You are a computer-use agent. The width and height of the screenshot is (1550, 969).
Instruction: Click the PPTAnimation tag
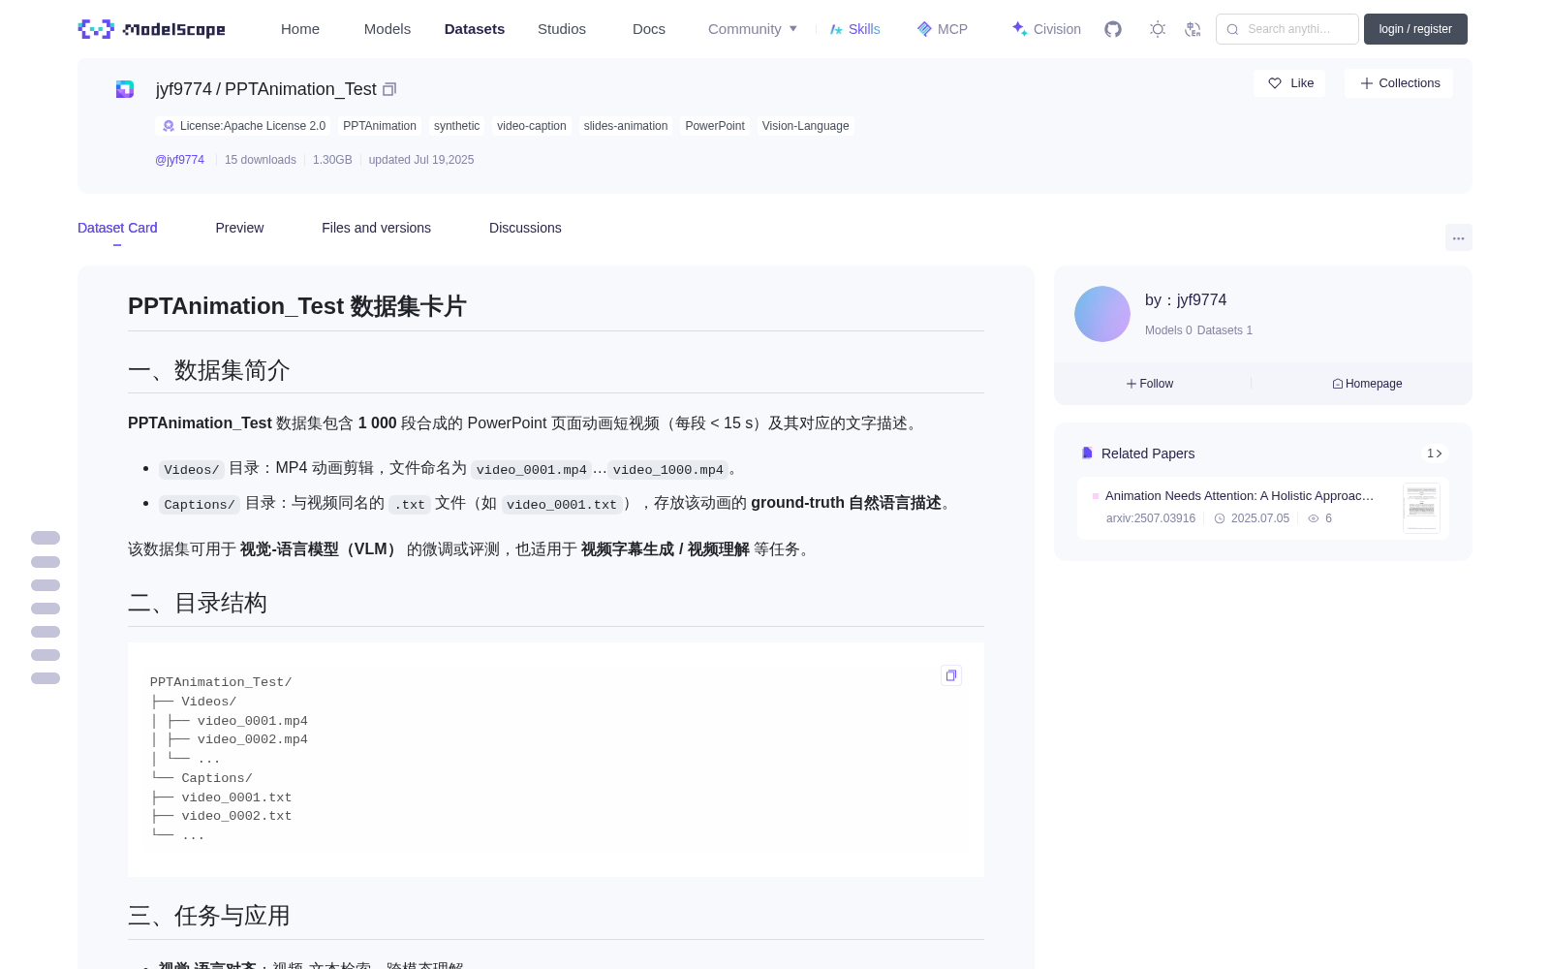380,126
